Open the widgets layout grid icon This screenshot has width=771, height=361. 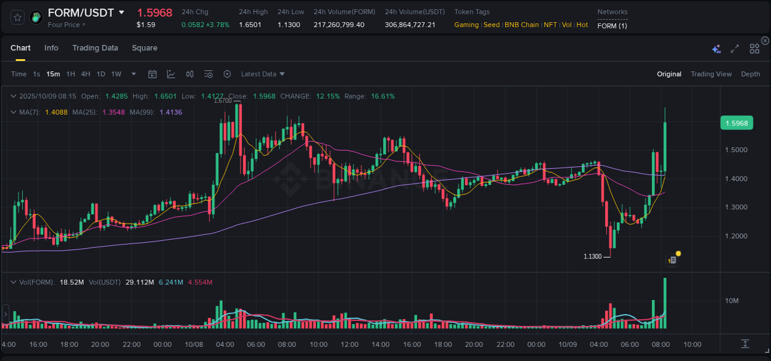click(754, 49)
